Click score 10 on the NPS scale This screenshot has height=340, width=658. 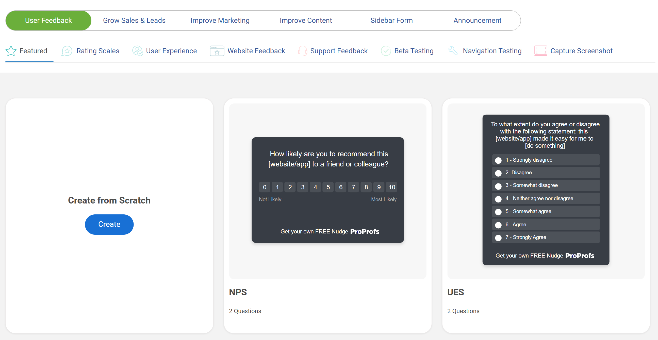(x=392, y=187)
